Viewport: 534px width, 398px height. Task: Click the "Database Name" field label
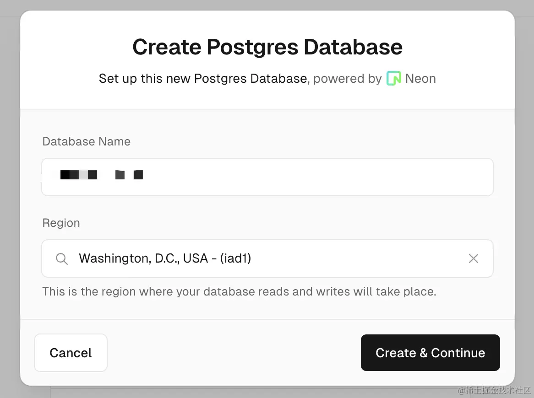[87, 142]
